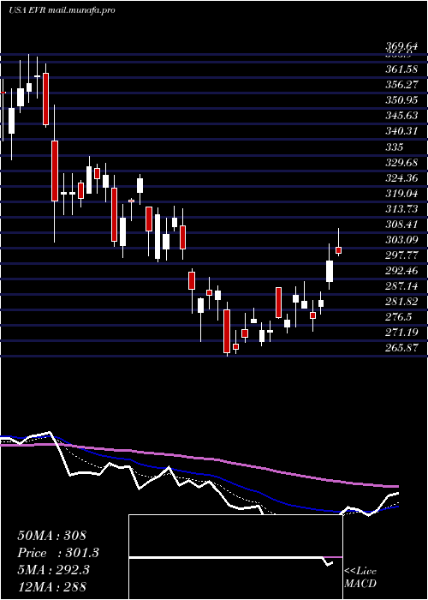Select the 340.31 price axis label
The image size is (428, 600).
(x=401, y=132)
